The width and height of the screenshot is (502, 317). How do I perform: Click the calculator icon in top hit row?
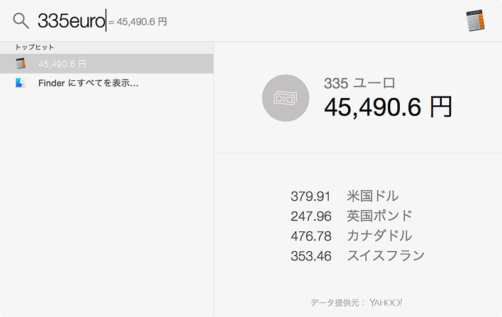(21, 64)
